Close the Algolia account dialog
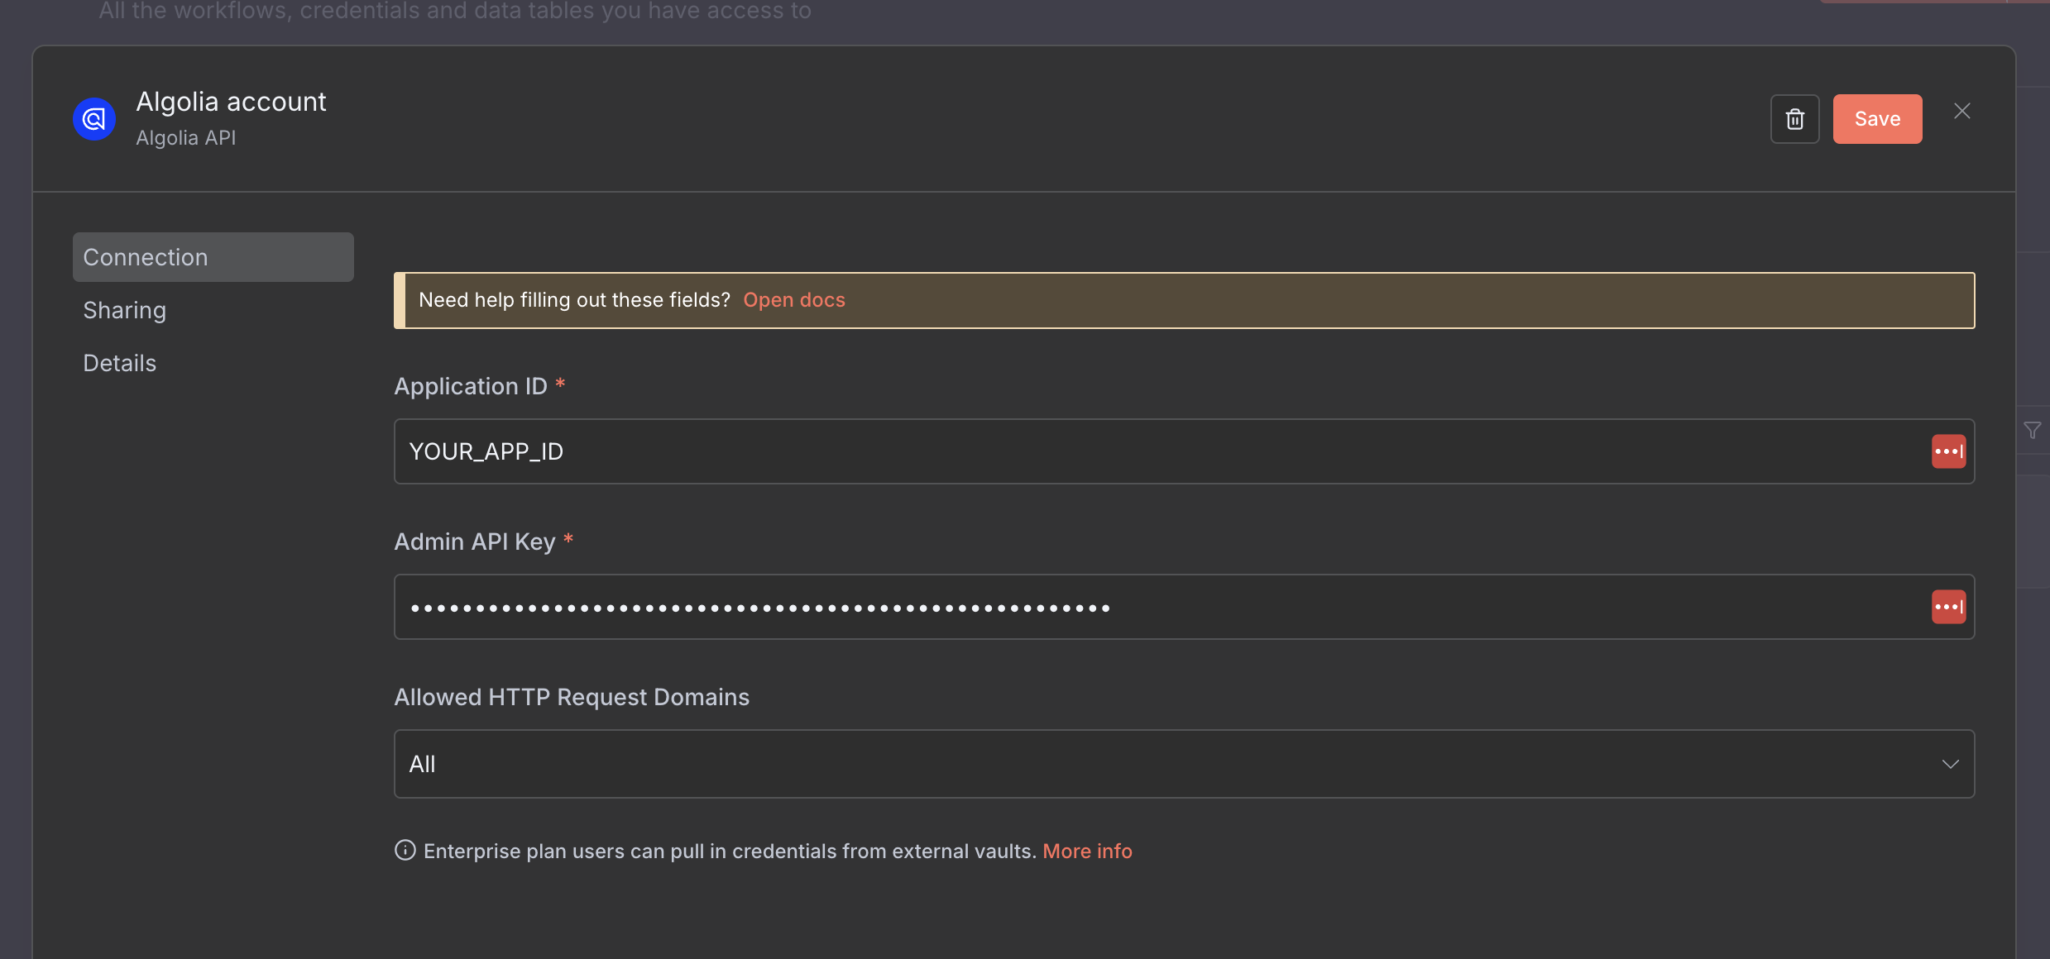The image size is (2050, 959). coord(1961,111)
